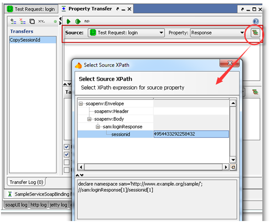This screenshot has height=222, width=271.
Task: Collapse the soapenv:Body node
Action: pyautogui.click(x=89, y=119)
